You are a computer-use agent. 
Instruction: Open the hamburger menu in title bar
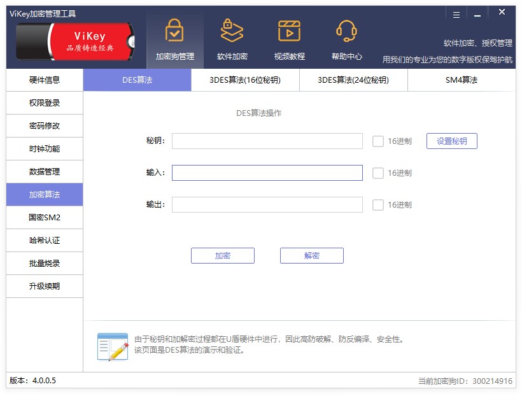[x=456, y=15]
